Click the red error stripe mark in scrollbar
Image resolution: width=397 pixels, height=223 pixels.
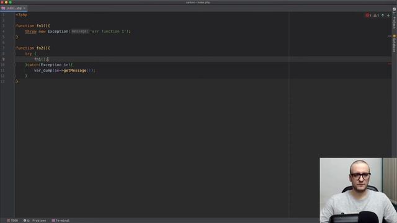coord(390,64)
